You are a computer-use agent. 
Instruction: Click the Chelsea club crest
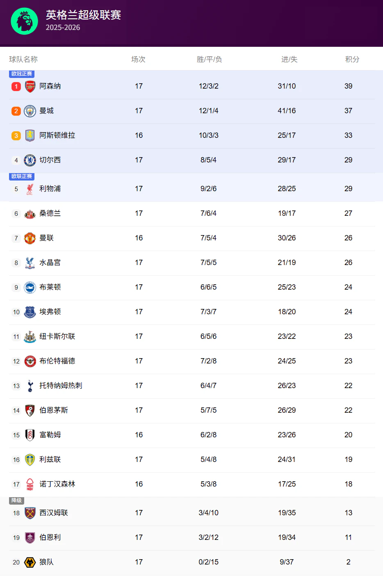pyautogui.click(x=30, y=160)
